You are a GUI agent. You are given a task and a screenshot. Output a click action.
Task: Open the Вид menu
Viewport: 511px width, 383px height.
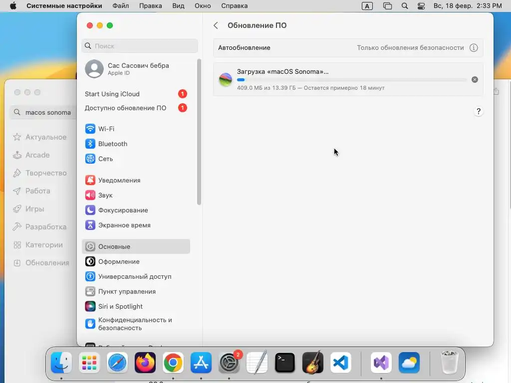pyautogui.click(x=178, y=6)
